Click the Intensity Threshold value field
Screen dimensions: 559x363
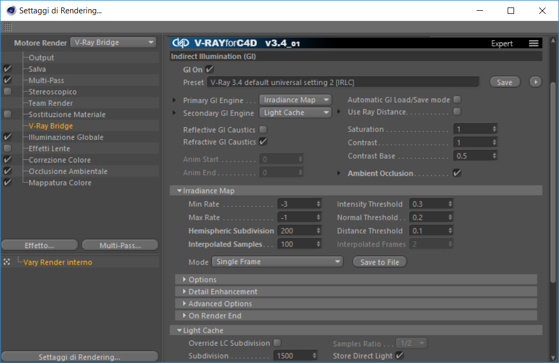click(x=429, y=204)
